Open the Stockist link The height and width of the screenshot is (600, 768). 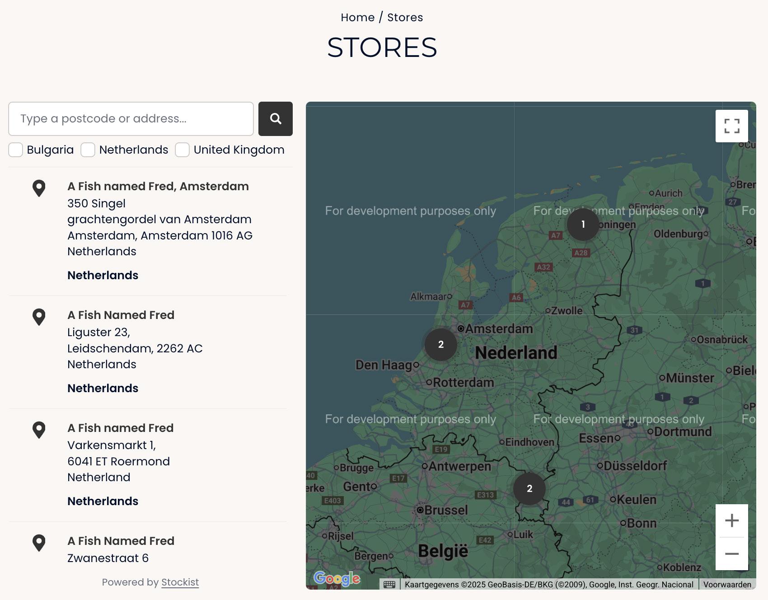(180, 582)
